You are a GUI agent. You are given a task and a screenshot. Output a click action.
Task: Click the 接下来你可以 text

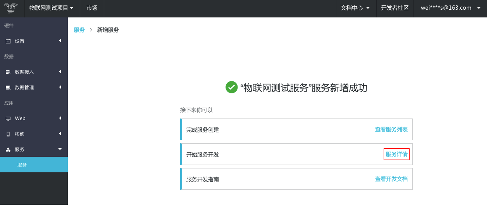(x=196, y=110)
